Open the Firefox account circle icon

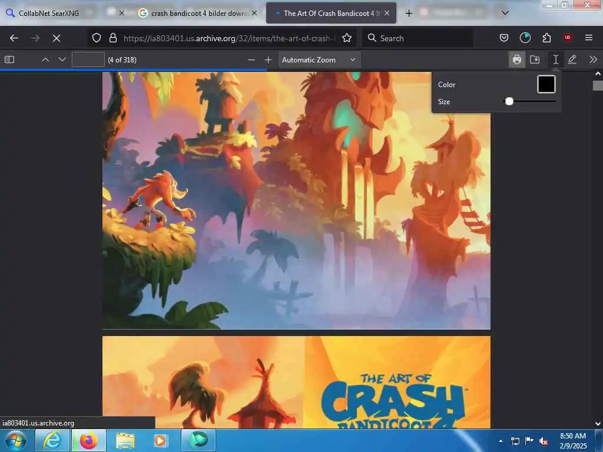pyautogui.click(x=525, y=38)
